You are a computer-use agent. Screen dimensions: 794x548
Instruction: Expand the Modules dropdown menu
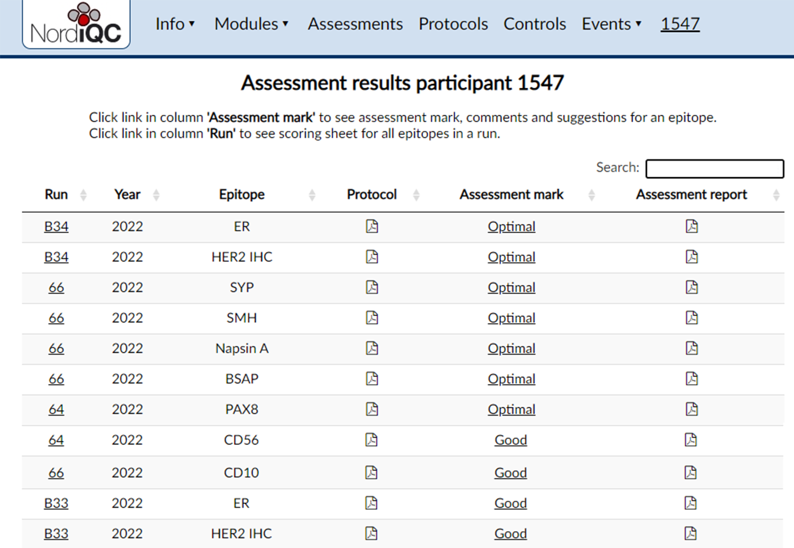click(x=251, y=24)
